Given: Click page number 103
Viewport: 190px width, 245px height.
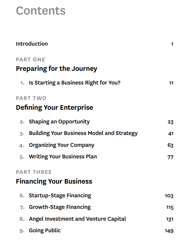Looking at the screenshot, I should click(x=169, y=196).
